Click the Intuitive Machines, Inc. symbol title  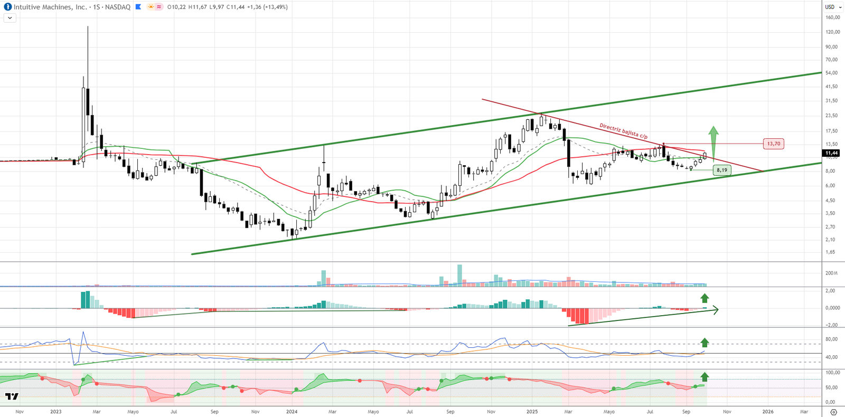click(50, 7)
